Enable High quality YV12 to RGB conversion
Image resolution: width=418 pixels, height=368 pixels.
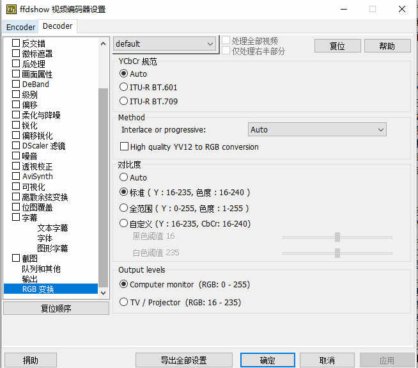[124, 147]
